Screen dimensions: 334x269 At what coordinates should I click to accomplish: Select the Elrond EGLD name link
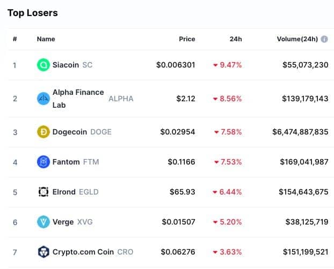pyautogui.click(x=75, y=192)
